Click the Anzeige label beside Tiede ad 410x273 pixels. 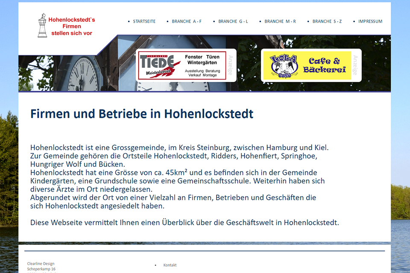tap(230, 65)
